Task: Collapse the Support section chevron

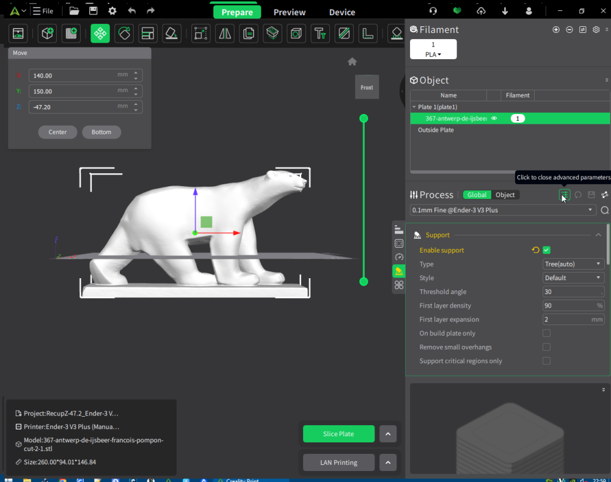Action: click(598, 235)
